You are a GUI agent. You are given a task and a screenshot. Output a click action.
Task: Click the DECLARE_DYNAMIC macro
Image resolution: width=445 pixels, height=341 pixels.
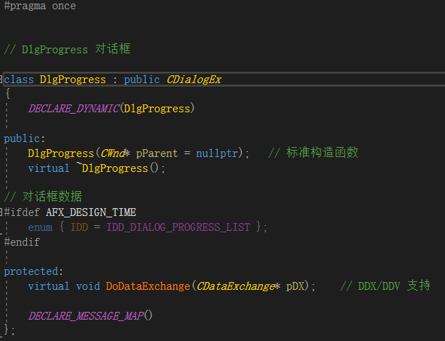click(74, 109)
